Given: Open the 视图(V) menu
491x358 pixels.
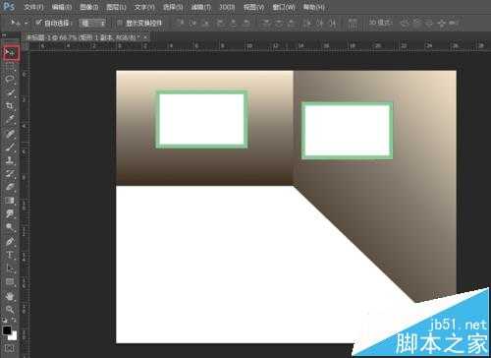Looking at the screenshot, I should point(253,7).
